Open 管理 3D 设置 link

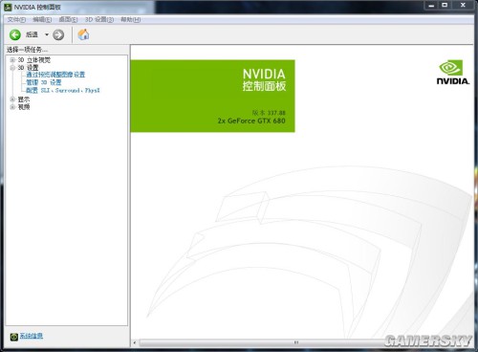click(x=44, y=82)
